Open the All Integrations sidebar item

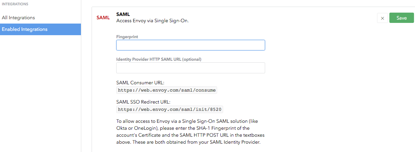coord(18,18)
